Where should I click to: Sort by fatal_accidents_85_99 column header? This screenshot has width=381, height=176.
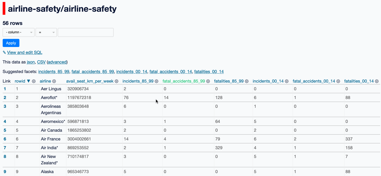pos(184,81)
